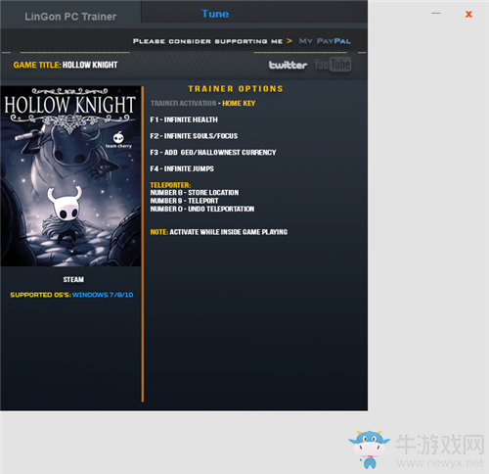This screenshot has height=474, width=489.
Task: Toggle F4 Infinite Jumps option
Action: point(182,168)
